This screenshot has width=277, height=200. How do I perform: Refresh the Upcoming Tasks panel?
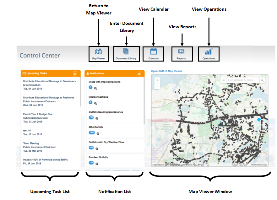[x=75, y=73]
